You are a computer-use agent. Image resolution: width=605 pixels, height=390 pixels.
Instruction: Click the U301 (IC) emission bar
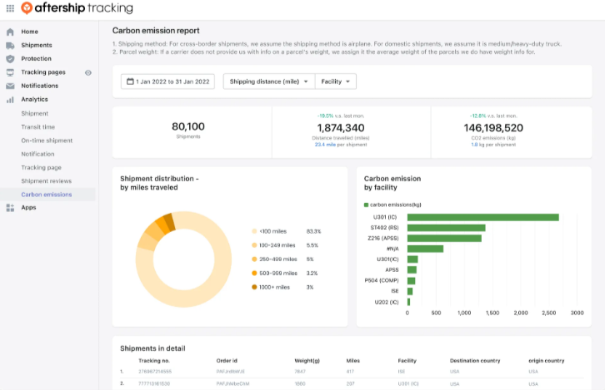(482, 217)
